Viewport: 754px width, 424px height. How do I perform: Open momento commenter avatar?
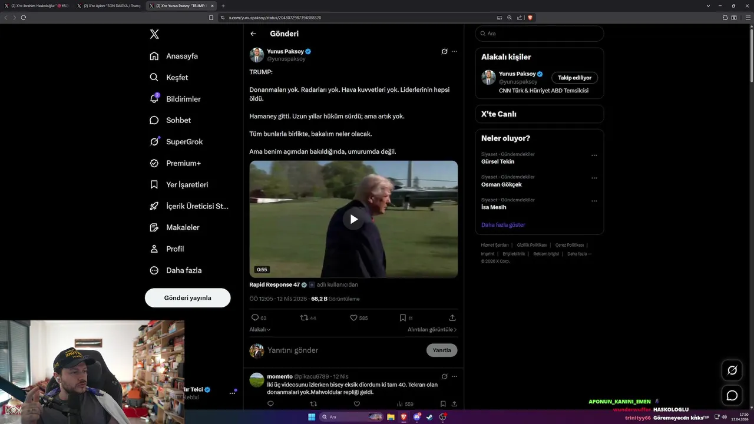coord(256,380)
